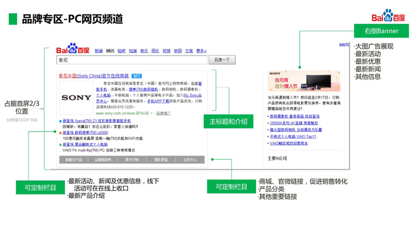This screenshot has height=233, width=414.
Task: Click the account link at window's top right
Action: (344, 44)
